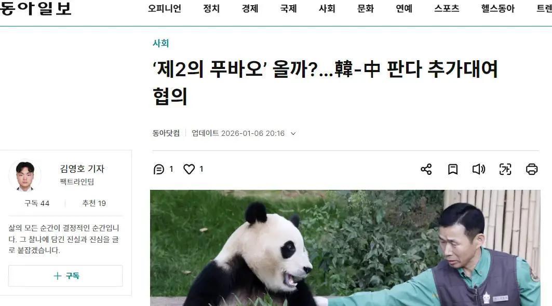This screenshot has height=306, width=552.
Task: Bookmark this article
Action: (x=453, y=169)
